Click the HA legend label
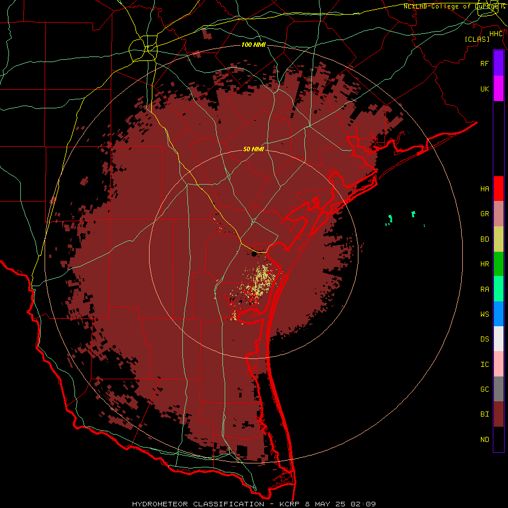 (x=484, y=189)
